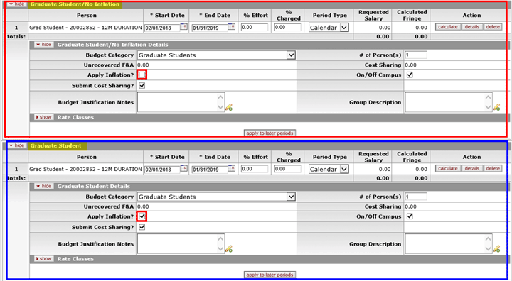
Task: Open calendar icon for End Date in Graduate Student section
Action: 232,169
